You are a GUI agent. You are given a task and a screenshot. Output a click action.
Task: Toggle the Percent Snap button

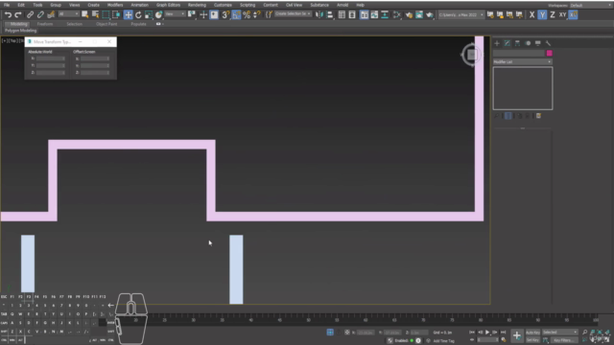[x=247, y=15]
